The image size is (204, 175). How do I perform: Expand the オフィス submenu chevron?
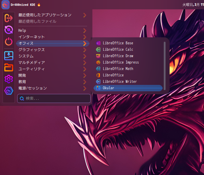85,43
